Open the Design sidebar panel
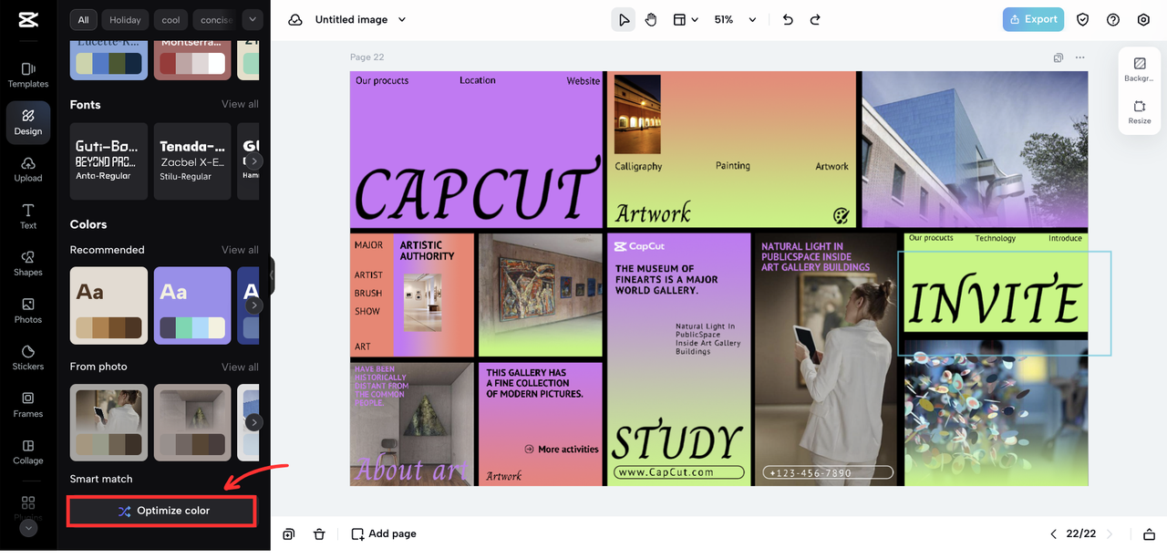Viewport: 1167px width, 559px height. pos(28,121)
